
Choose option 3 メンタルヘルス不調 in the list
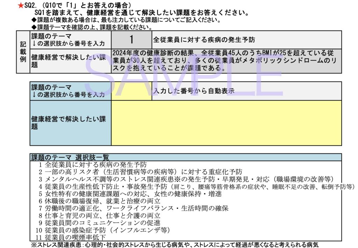coord(185,179)
